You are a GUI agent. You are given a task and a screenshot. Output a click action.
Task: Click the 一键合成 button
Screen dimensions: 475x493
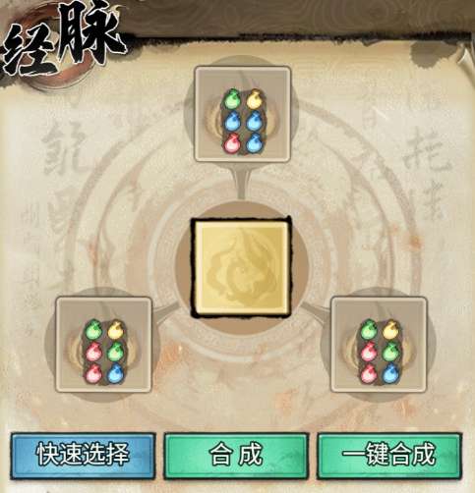coord(389,456)
